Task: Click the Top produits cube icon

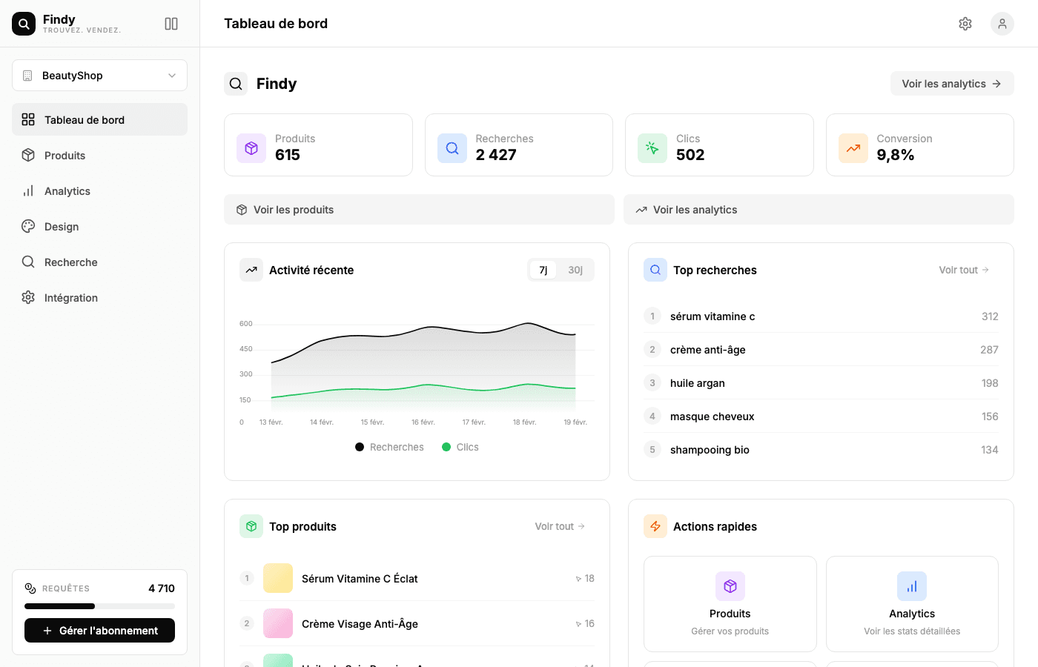Action: (251, 526)
